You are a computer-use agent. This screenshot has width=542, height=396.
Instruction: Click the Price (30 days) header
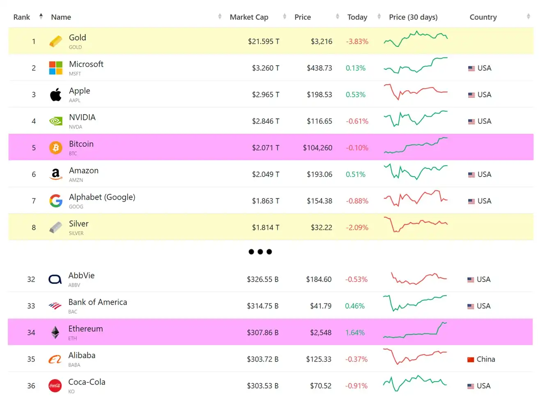point(413,17)
